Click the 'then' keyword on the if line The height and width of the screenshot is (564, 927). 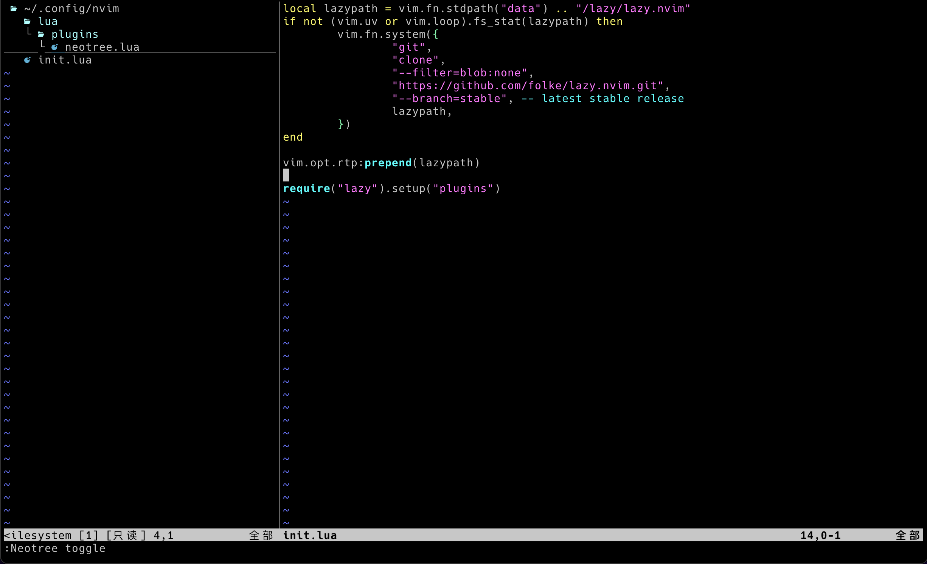tap(609, 22)
